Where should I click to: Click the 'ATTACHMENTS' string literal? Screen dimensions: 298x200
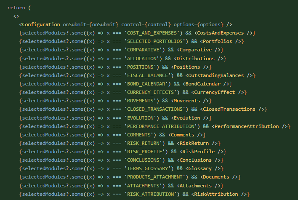tap(143, 186)
